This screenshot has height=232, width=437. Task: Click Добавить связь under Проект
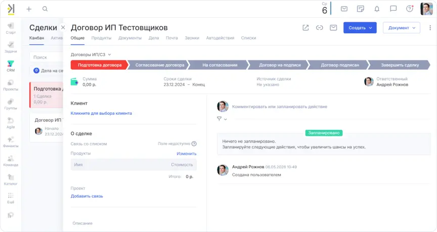coord(86,196)
